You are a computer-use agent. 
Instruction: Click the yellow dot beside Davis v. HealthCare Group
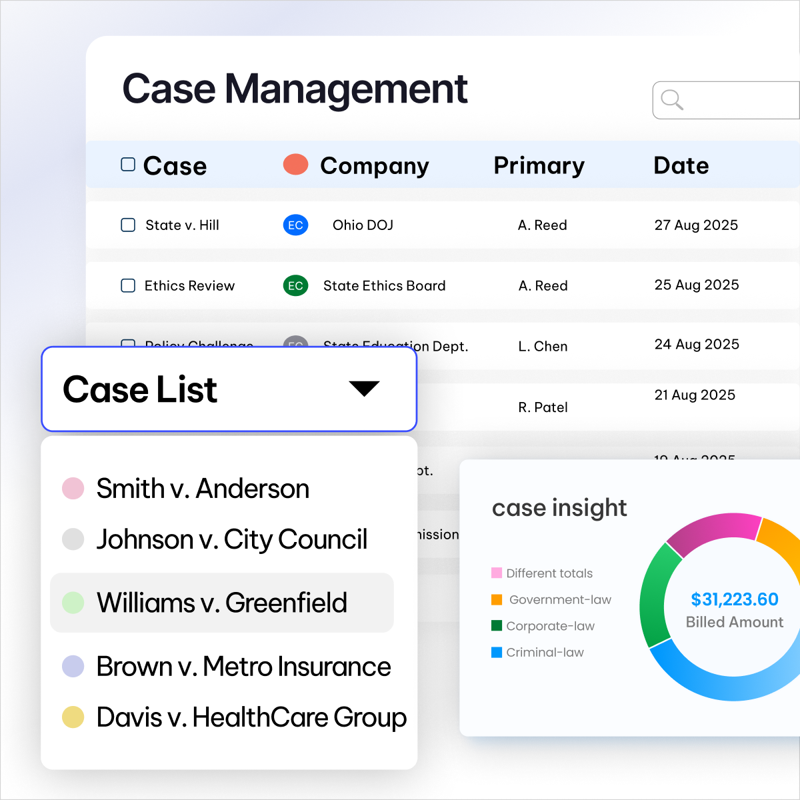pos(73,717)
